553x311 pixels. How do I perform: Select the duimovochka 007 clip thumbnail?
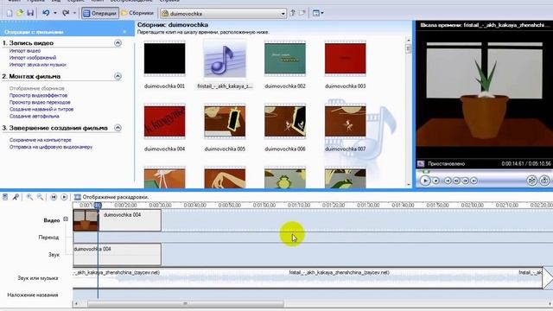click(346, 121)
